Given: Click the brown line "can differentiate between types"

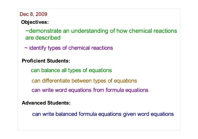Looking at the screenshot, I should [x=84, y=81].
